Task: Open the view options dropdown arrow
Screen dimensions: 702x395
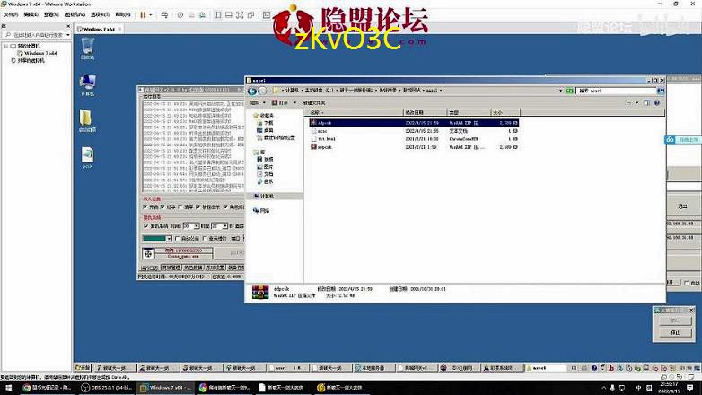Action: [x=636, y=103]
